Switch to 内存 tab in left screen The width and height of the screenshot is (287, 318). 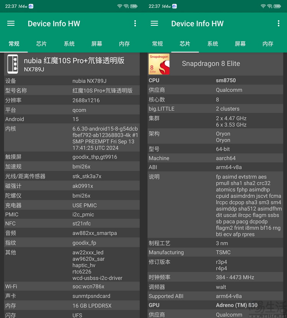pyautogui.click(x=124, y=44)
